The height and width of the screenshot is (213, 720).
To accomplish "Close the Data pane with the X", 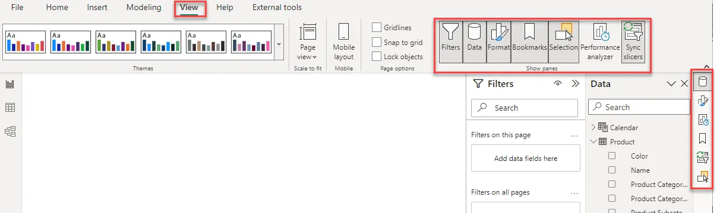I will pyautogui.click(x=684, y=84).
